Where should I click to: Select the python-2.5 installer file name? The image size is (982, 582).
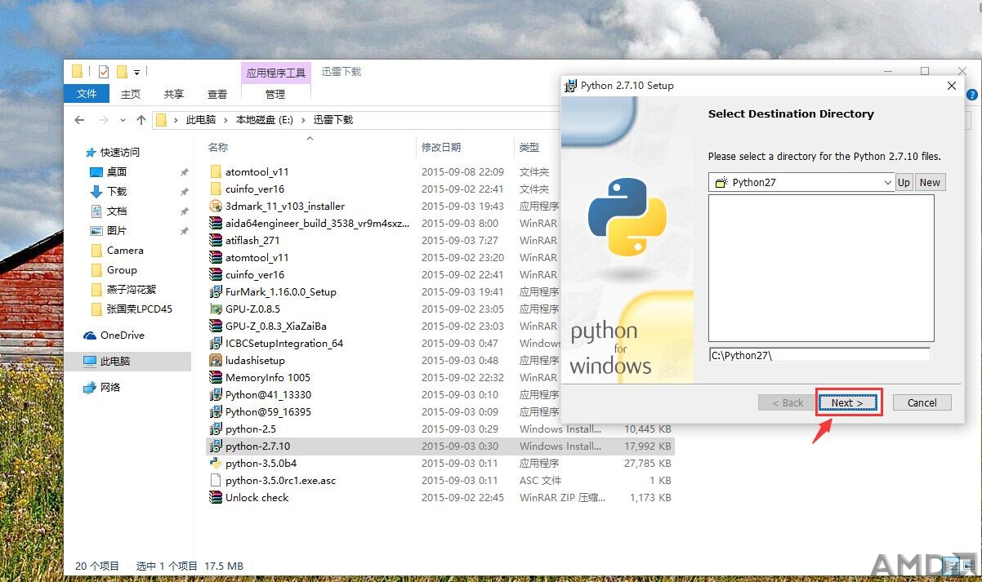(251, 429)
